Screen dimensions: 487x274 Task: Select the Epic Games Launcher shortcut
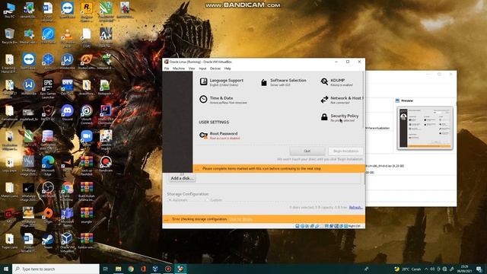coord(48,88)
